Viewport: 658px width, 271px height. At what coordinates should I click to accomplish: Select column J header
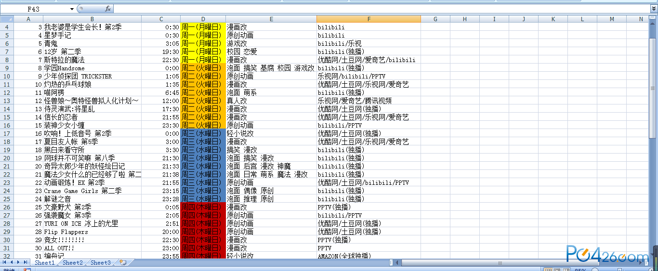pyautogui.click(x=524, y=19)
